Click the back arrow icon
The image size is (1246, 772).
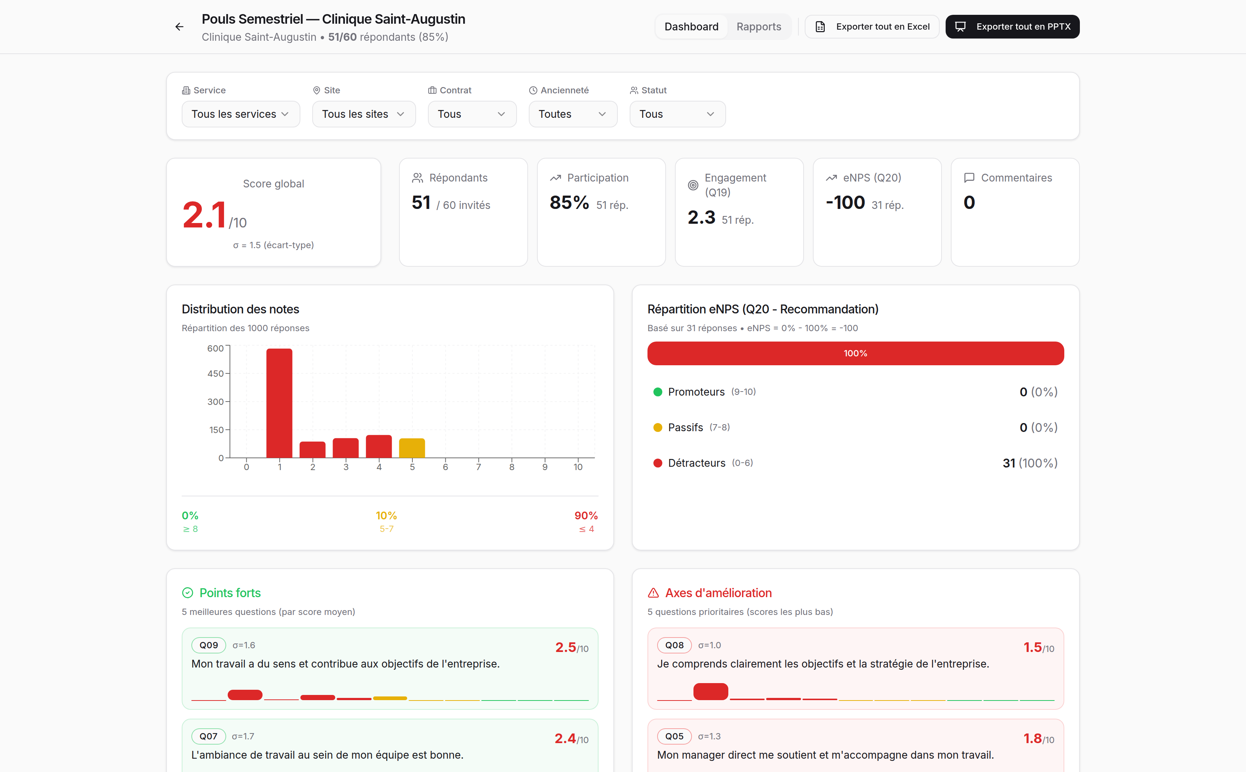tap(179, 27)
